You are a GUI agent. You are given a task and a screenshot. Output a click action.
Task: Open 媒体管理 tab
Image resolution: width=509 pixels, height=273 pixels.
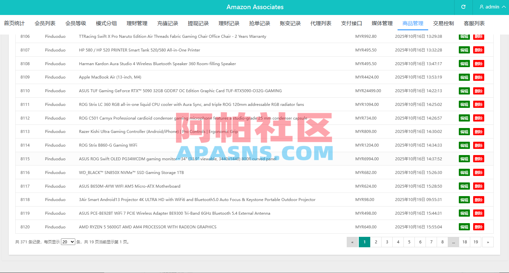pyautogui.click(x=382, y=23)
